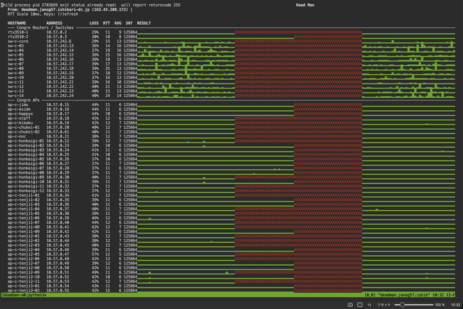Viewport: 463px width, 309px height.
Task: Click hostname ap-c-tenji2-05
Action: click(24, 254)
